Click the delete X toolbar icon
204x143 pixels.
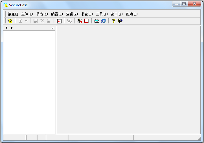point(42,21)
